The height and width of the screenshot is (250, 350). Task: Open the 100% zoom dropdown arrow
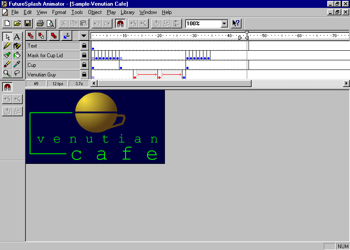[224, 24]
